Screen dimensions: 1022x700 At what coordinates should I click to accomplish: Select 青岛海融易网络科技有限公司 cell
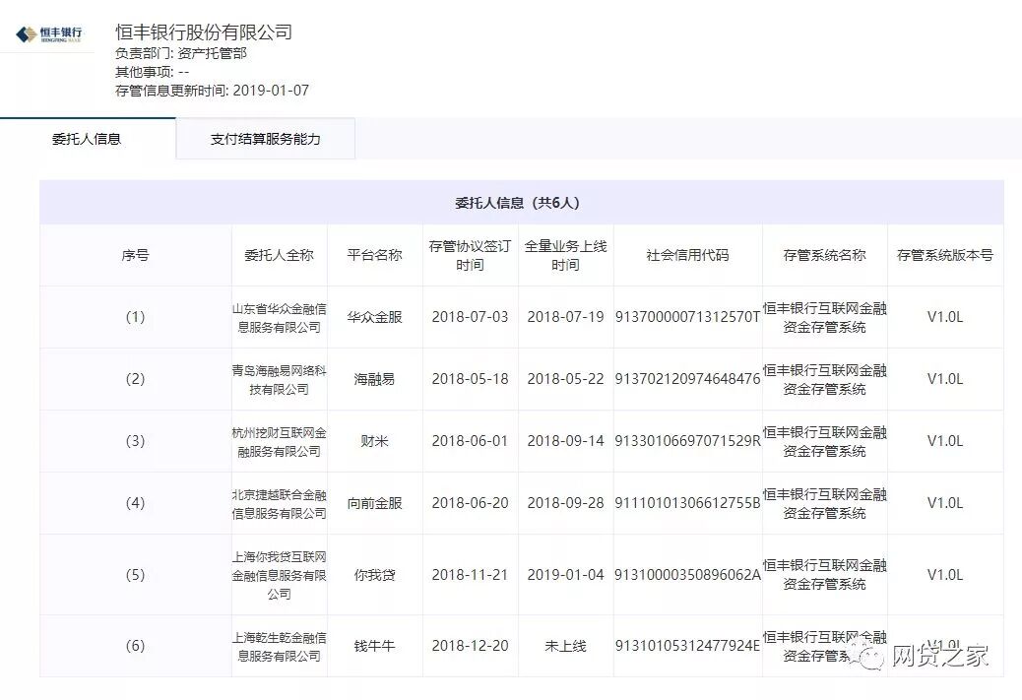point(279,379)
